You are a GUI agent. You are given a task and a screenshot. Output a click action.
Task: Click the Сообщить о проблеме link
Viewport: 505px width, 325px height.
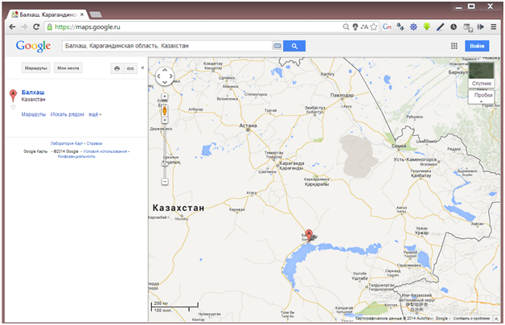[471, 319]
